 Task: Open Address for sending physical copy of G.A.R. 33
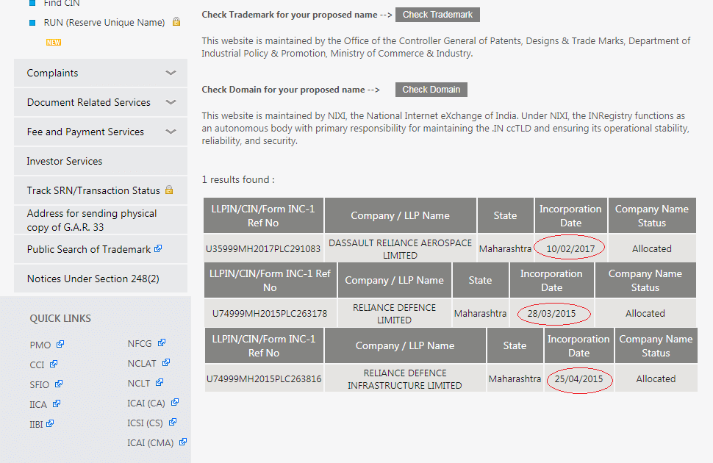(101, 220)
